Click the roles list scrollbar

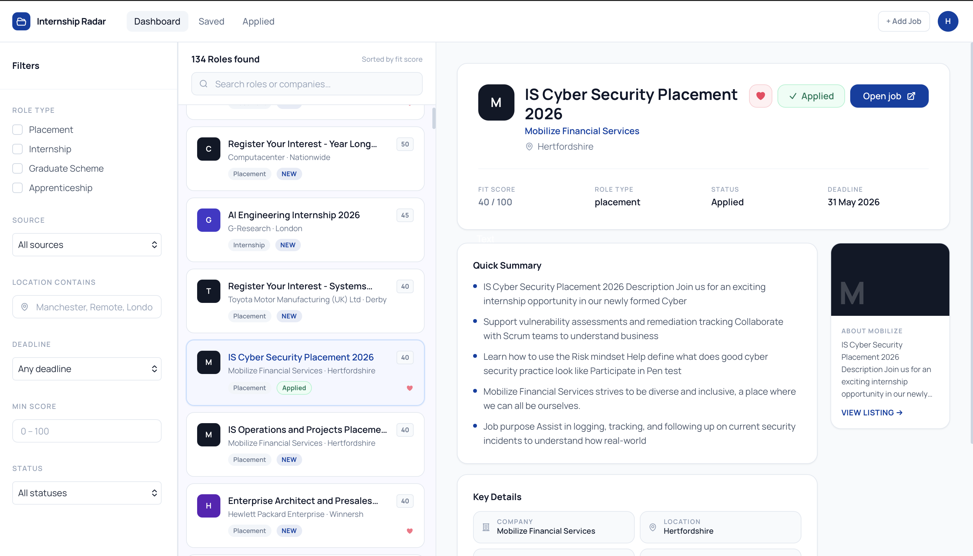tap(434, 118)
